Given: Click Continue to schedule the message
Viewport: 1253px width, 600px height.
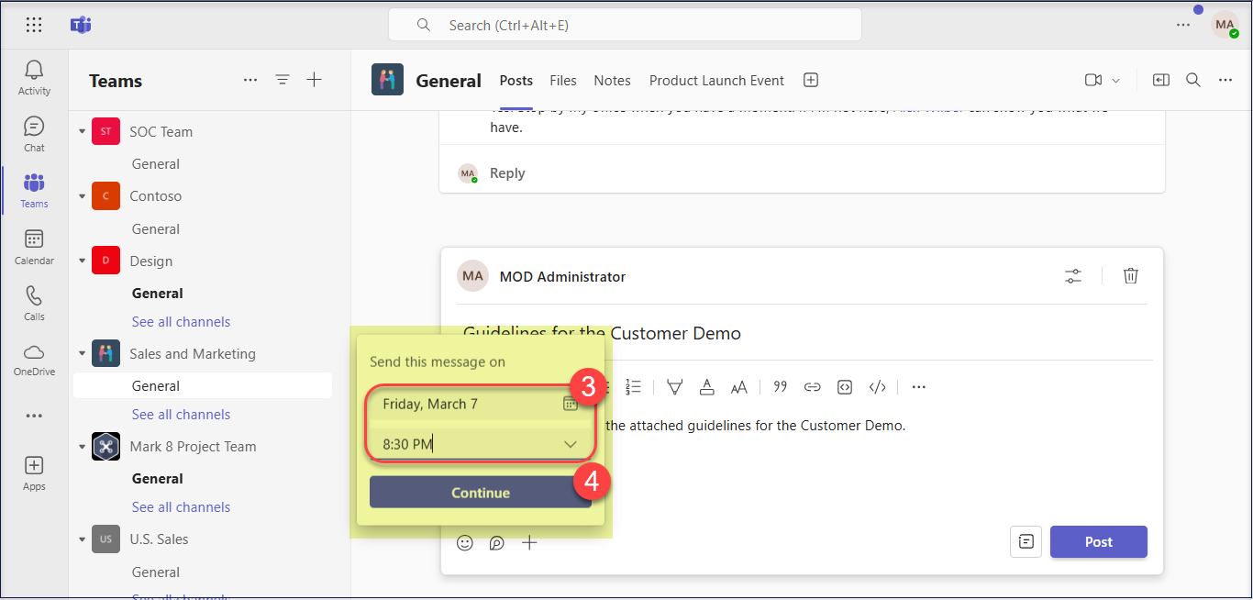Looking at the screenshot, I should coord(480,493).
